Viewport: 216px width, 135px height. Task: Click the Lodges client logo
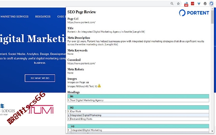pyautogui.click(x=7, y=110)
